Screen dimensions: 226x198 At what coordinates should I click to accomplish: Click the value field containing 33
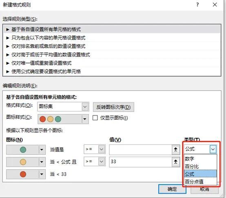pyautogui.click(x=140, y=162)
